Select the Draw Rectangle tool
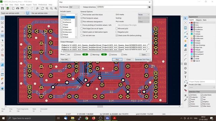The width and height of the screenshot is (216, 121). pyautogui.click(x=185, y=64)
